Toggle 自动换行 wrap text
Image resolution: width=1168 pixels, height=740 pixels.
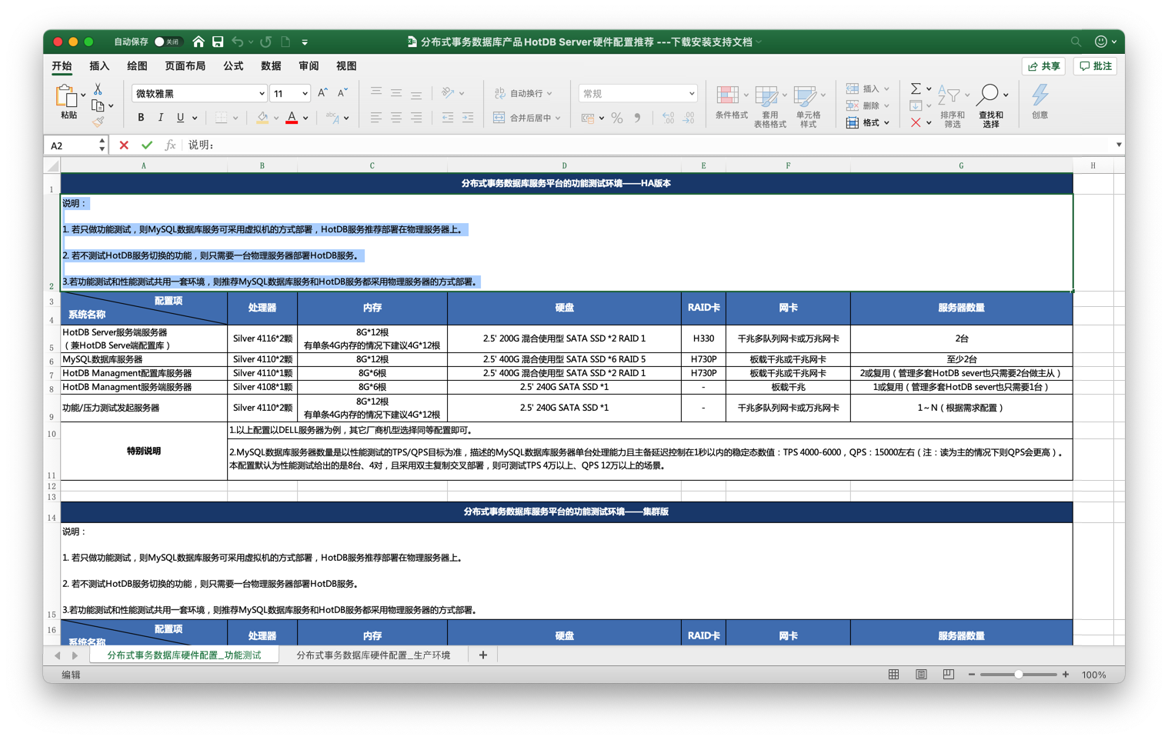pyautogui.click(x=523, y=93)
